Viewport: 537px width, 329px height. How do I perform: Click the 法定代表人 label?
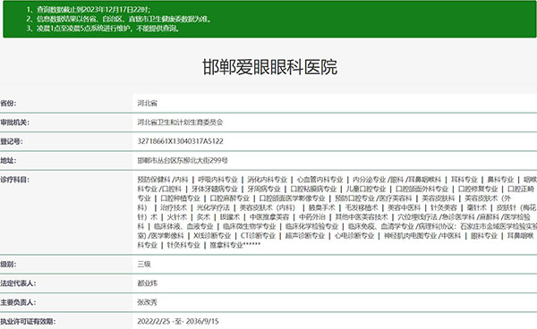(18, 283)
